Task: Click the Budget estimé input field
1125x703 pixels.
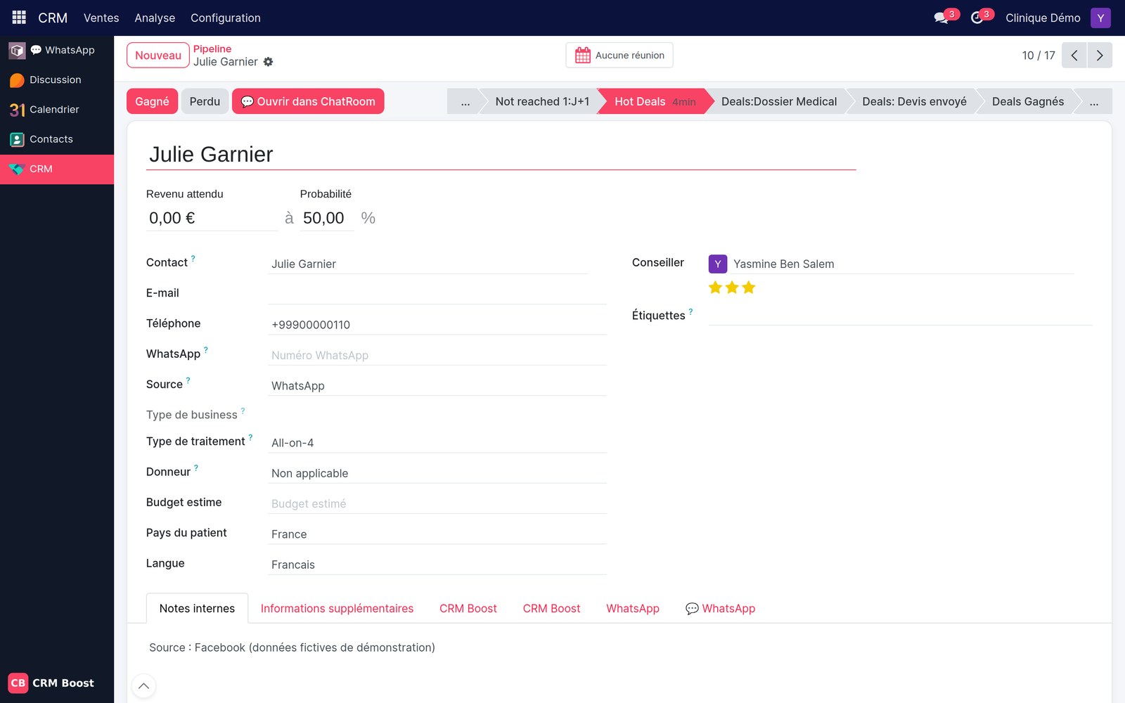Action: click(x=437, y=504)
